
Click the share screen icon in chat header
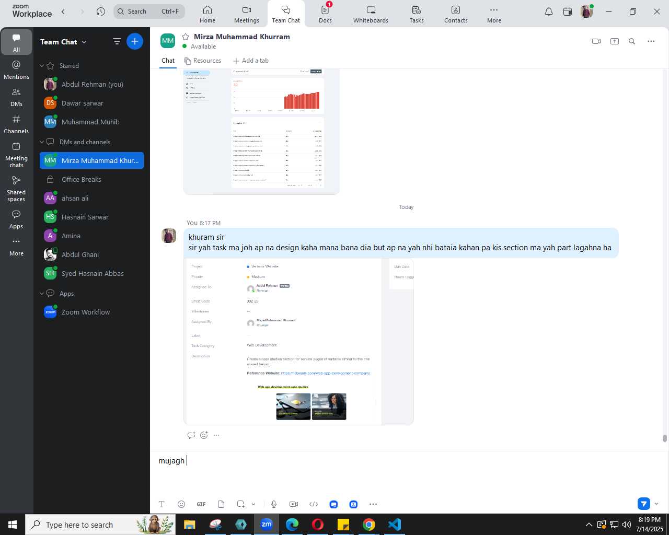[x=615, y=41]
